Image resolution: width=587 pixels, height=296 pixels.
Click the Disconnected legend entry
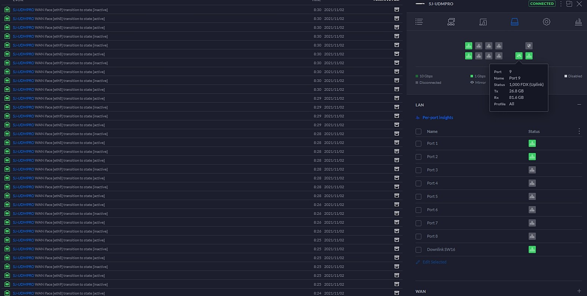(429, 83)
